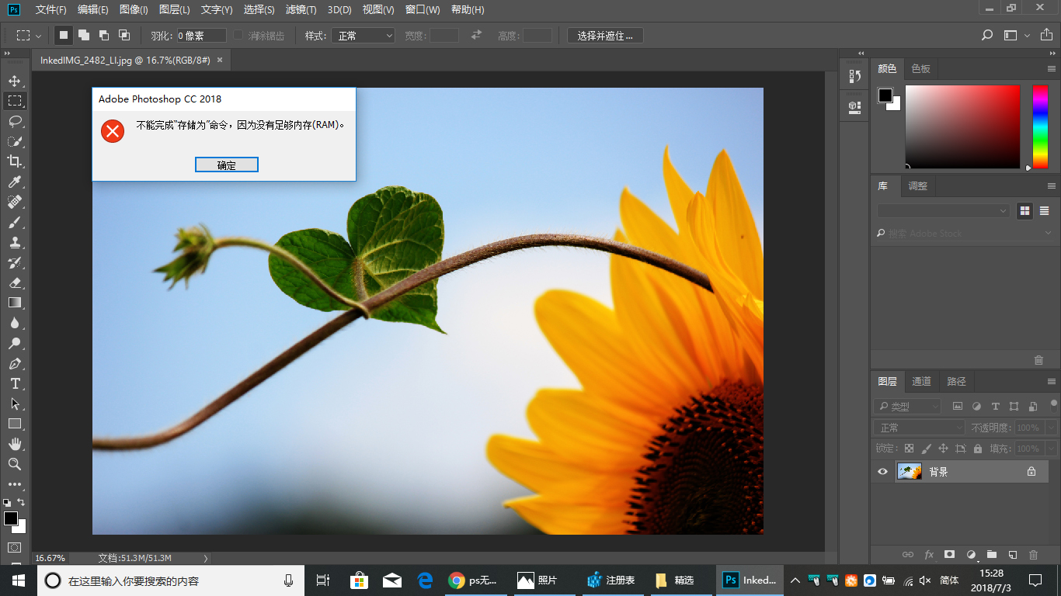Select the Gradient tool
This screenshot has height=596, width=1061.
(14, 303)
